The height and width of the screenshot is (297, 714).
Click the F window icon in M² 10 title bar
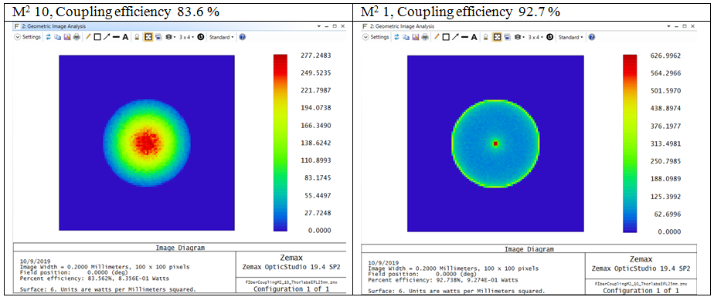coord(17,26)
